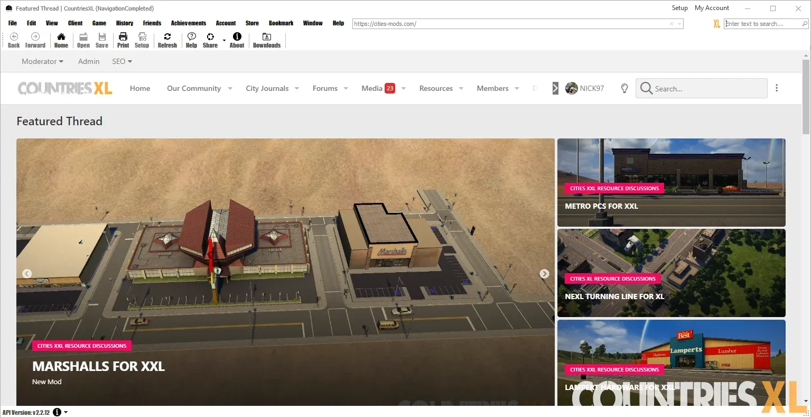This screenshot has width=811, height=418.
Task: Open the address bar URL dropdown arrow
Action: [679, 24]
